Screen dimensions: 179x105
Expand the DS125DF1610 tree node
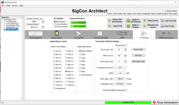(2, 20)
